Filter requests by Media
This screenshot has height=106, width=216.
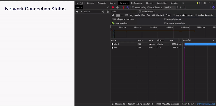coord(137,15)
